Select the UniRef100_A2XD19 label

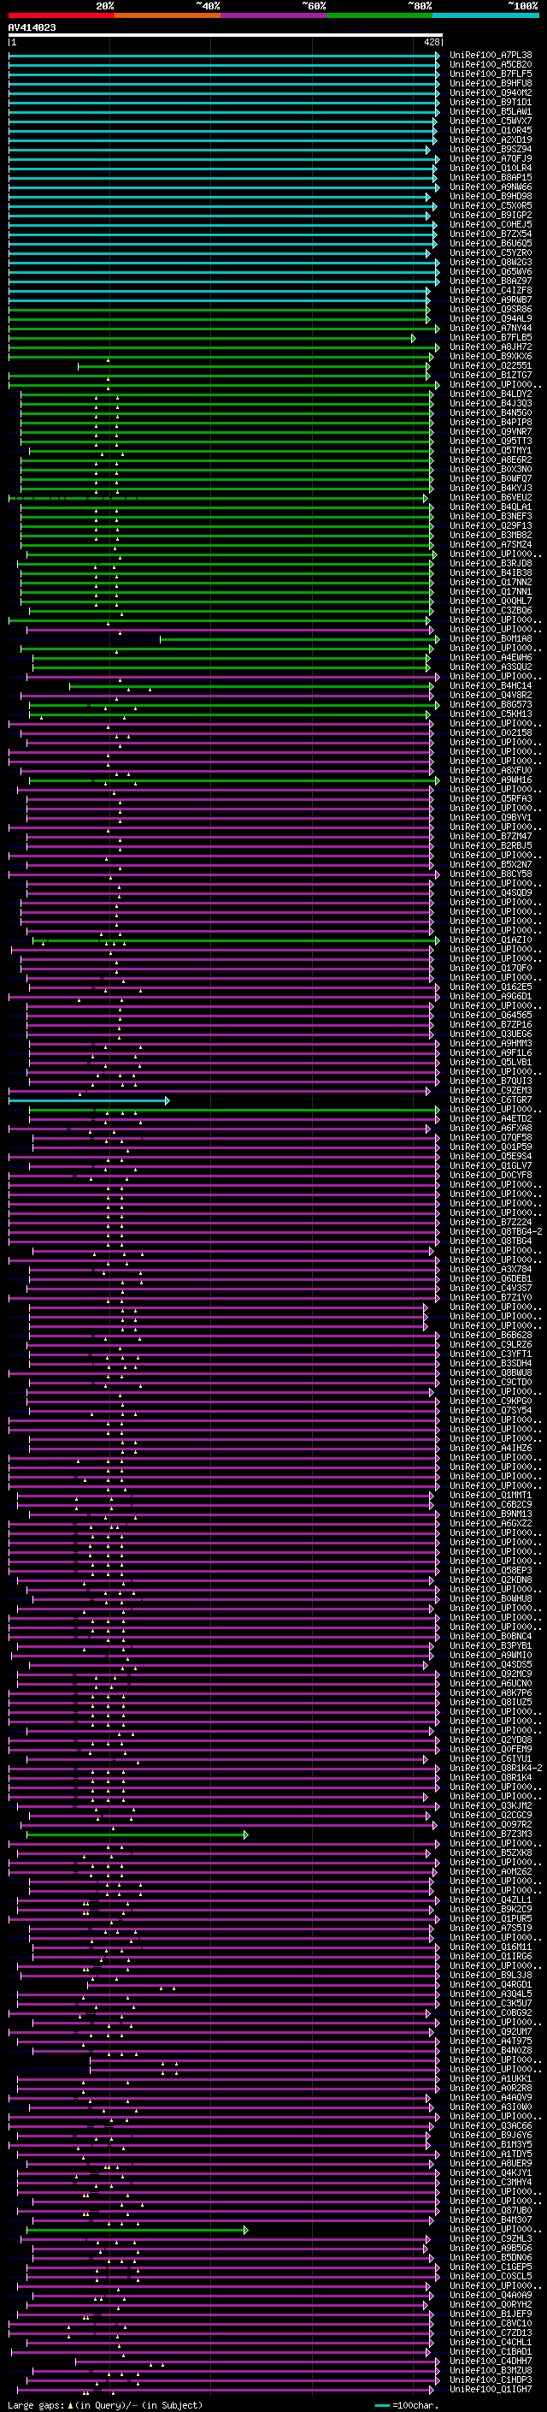pos(491,139)
